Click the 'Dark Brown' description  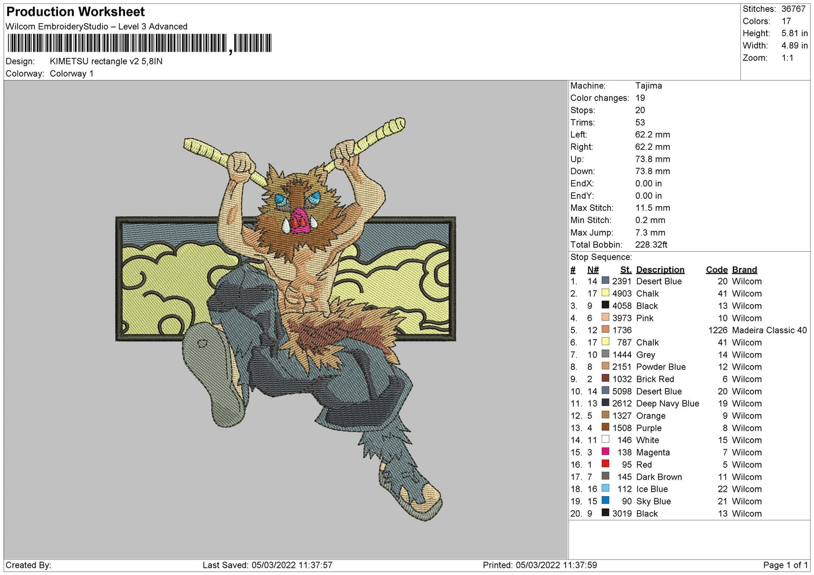[x=659, y=476]
